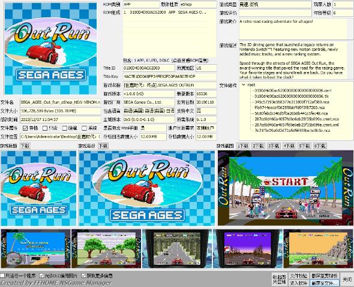Select the wide Out Run poster image

[147, 188]
